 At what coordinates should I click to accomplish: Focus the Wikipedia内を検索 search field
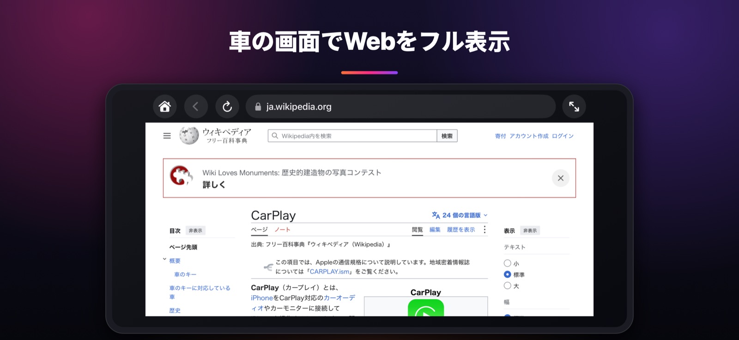click(x=352, y=136)
